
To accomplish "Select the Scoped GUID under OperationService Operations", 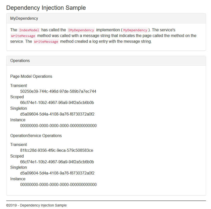I will [x=57, y=162].
